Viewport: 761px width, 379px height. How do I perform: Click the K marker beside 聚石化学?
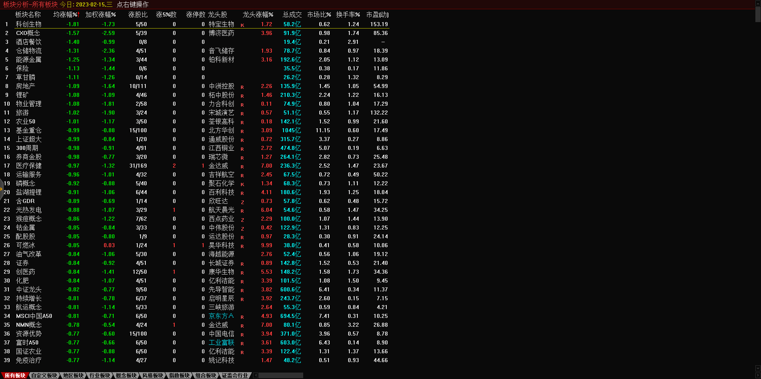(x=242, y=184)
